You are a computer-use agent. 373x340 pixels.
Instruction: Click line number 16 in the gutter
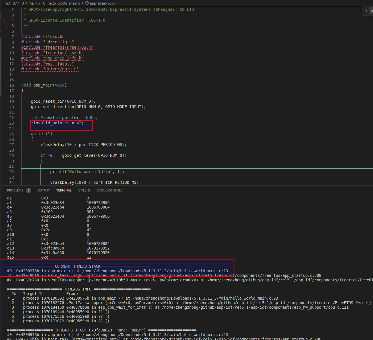[x=11, y=85]
